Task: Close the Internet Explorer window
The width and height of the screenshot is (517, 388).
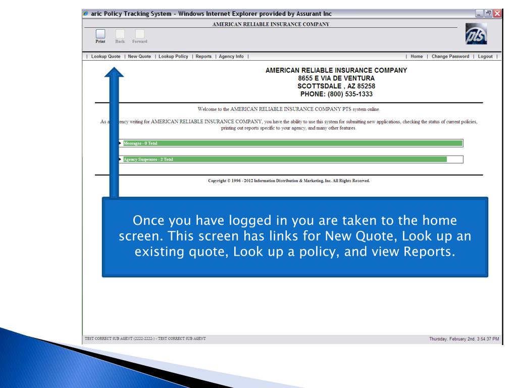Action: tap(497, 14)
